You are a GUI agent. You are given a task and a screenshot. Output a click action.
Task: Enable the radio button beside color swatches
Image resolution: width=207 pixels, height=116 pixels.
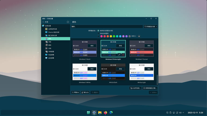click(98, 36)
